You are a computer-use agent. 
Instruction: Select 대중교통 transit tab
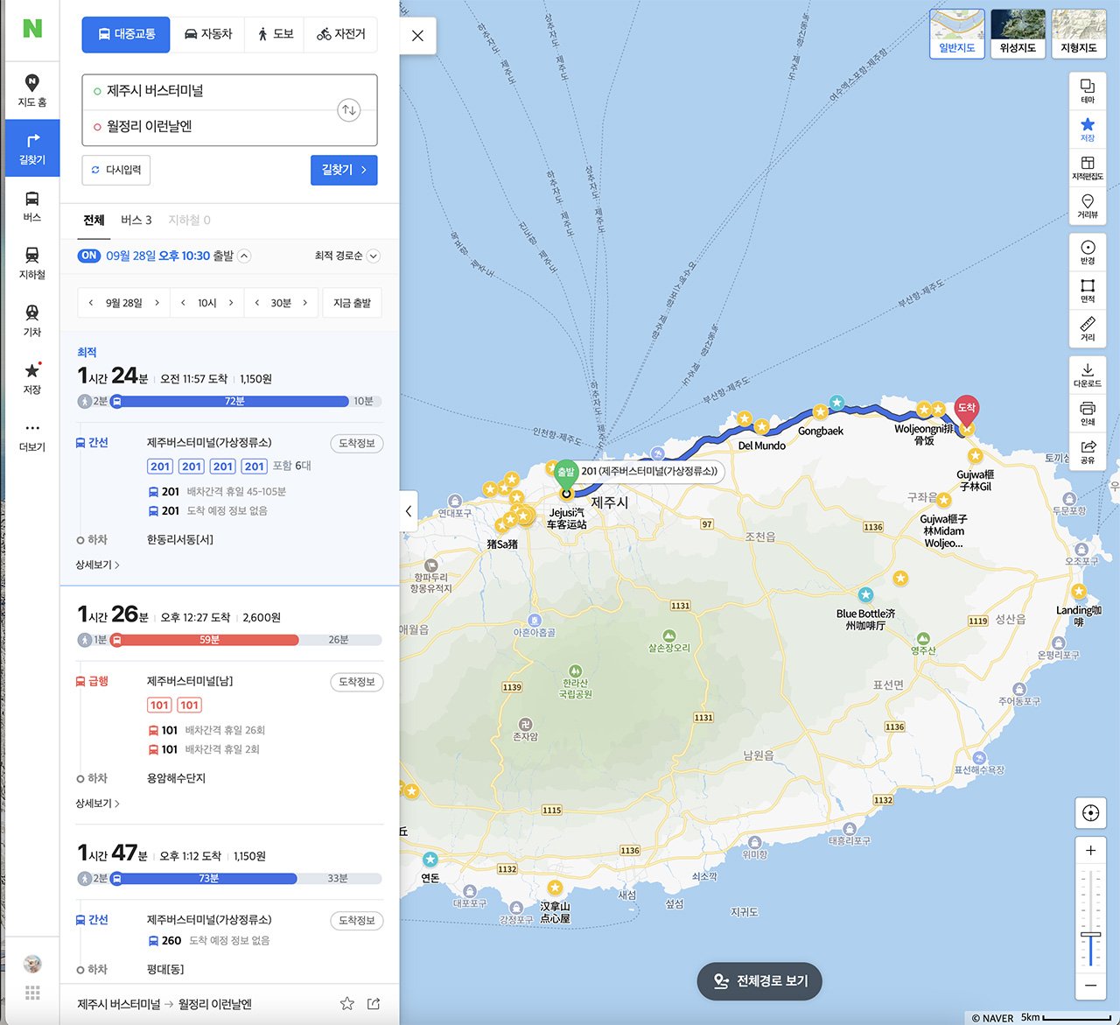pyautogui.click(x=127, y=34)
